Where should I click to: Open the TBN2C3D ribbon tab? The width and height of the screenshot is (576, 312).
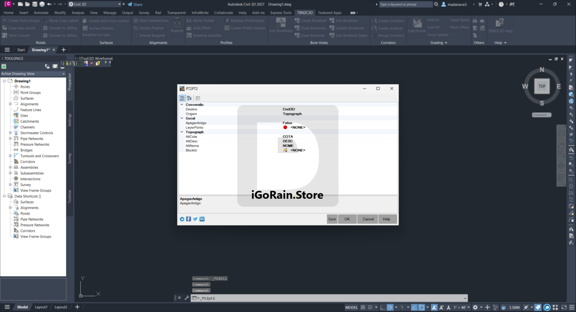(x=305, y=13)
